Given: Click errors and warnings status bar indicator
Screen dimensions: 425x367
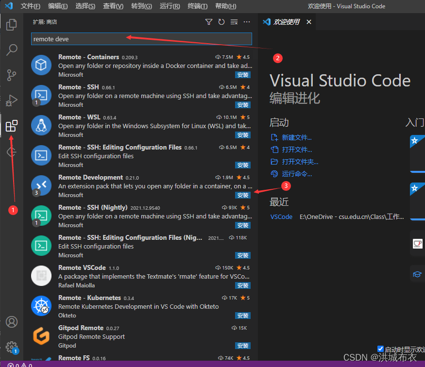Looking at the screenshot, I should point(20,365).
